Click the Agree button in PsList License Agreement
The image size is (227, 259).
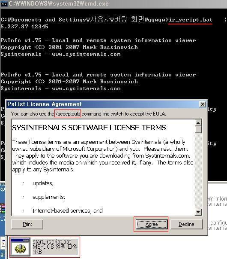click(152, 224)
